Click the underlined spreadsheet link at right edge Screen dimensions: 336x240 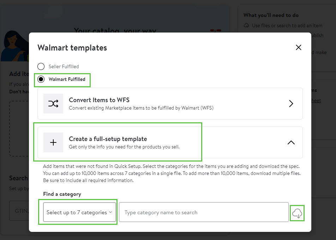[316, 101]
